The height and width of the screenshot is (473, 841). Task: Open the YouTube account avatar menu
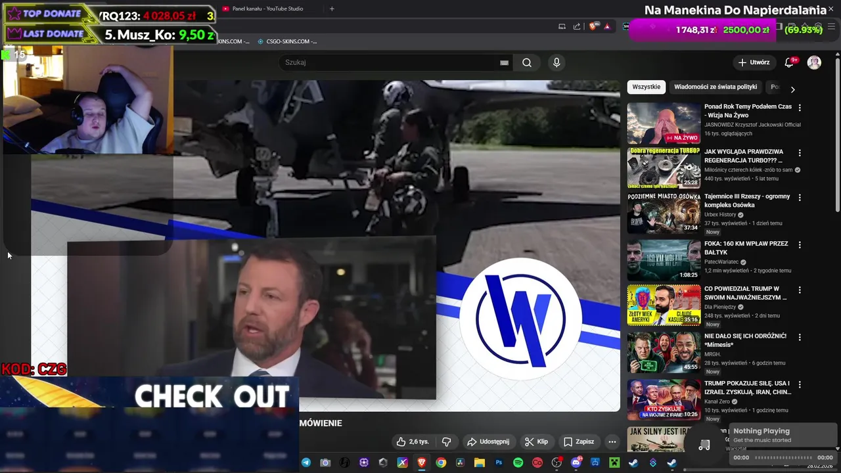(814, 62)
